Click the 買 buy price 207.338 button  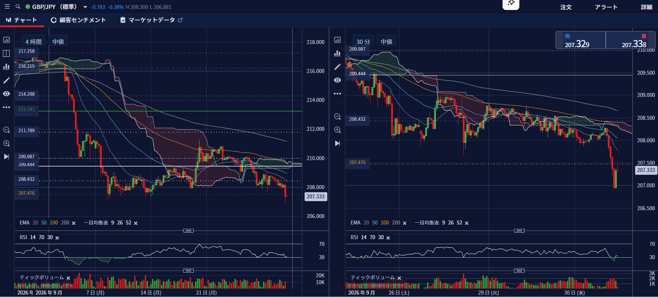630,40
